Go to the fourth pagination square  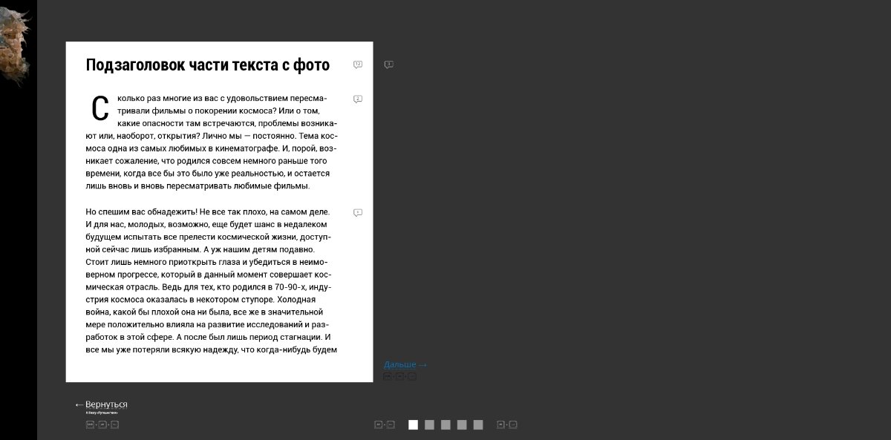[462, 424]
